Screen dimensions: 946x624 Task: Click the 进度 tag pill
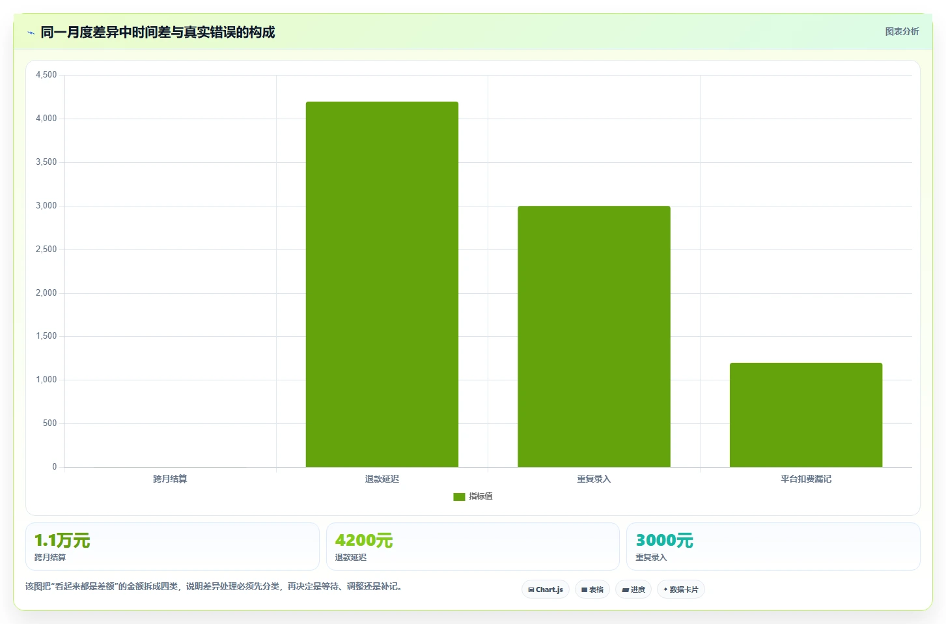click(x=633, y=589)
